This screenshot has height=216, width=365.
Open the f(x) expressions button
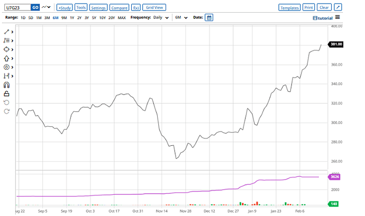coord(136,7)
